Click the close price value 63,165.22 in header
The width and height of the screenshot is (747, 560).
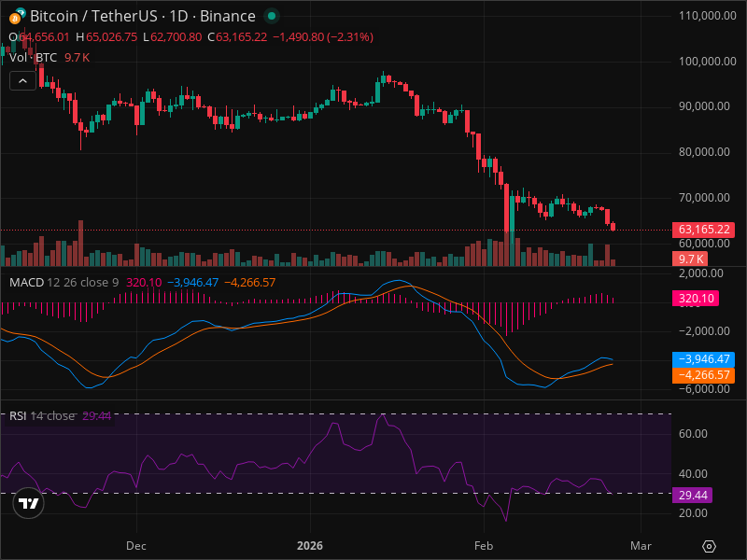pos(242,37)
